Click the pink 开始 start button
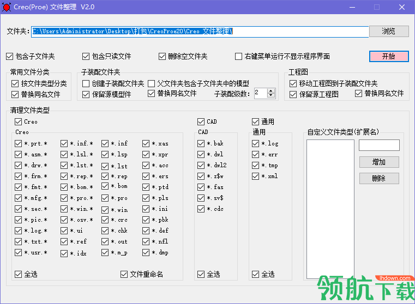 pos(389,56)
